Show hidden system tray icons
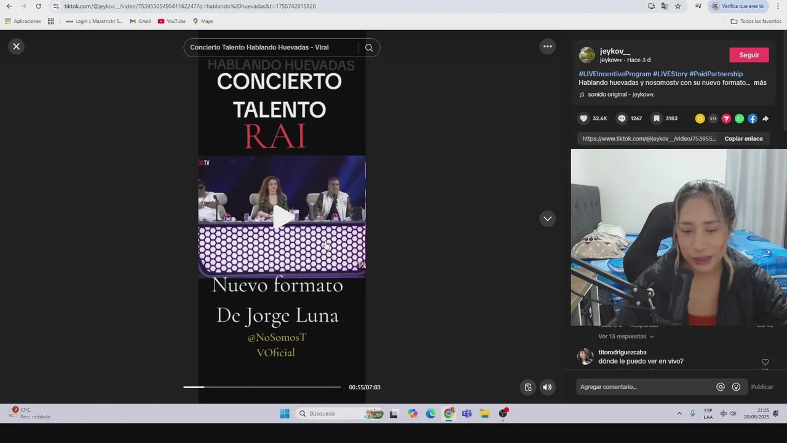This screenshot has width=787, height=443. (x=679, y=413)
